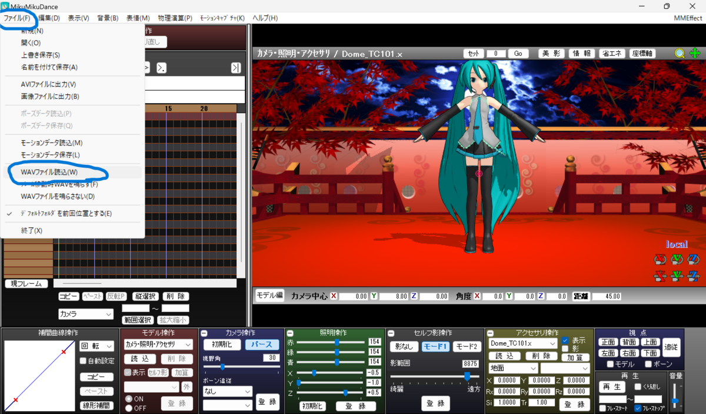Image resolution: width=706 pixels, height=414 pixels.
Task: Open the 回転 interpolation type dropdown
Action: pos(97,346)
